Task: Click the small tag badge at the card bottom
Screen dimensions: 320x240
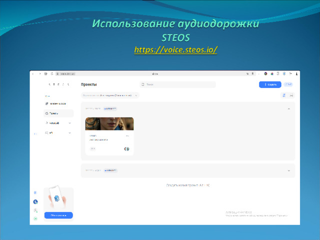Action: (92, 149)
